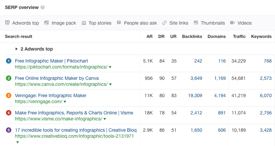Click Creative Bloq domains value 606
The width and height of the screenshot is (275, 146).
point(222,130)
